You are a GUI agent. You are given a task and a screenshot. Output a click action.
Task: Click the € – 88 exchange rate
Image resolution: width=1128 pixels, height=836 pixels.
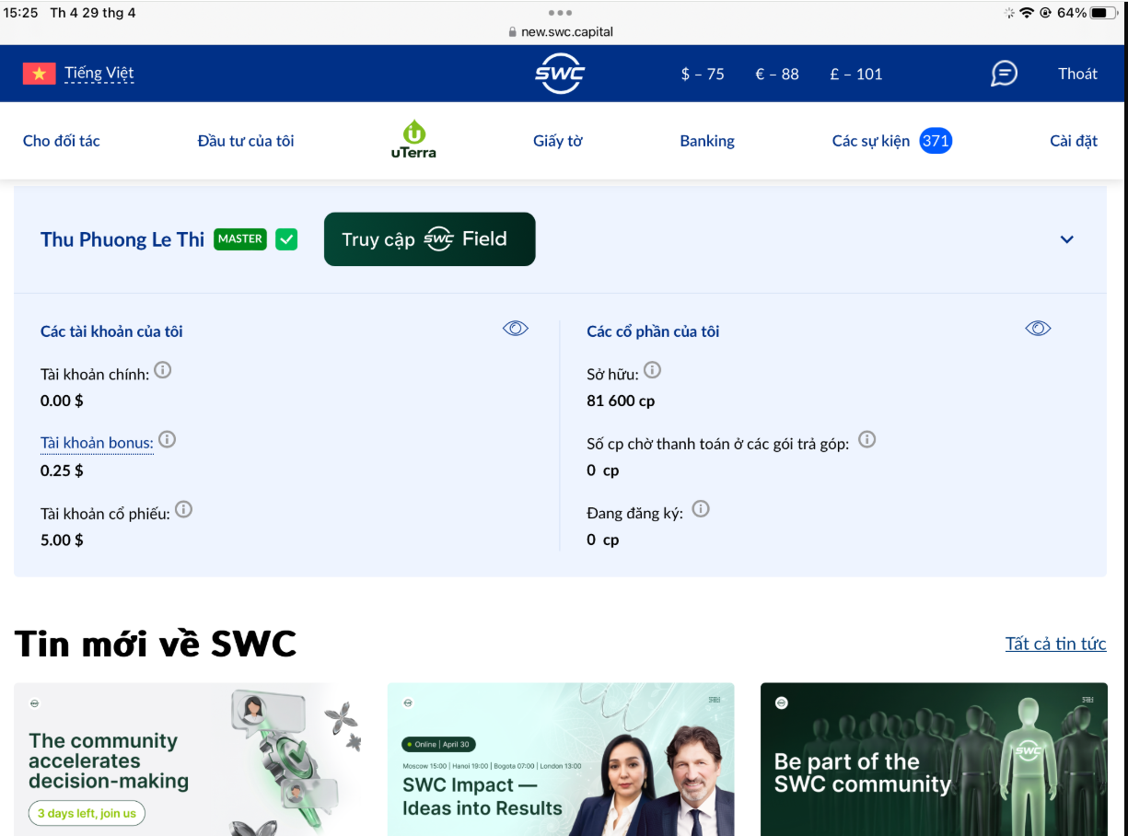point(777,74)
